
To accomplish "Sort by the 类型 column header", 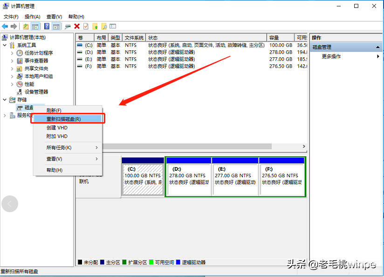I will 116,38.
